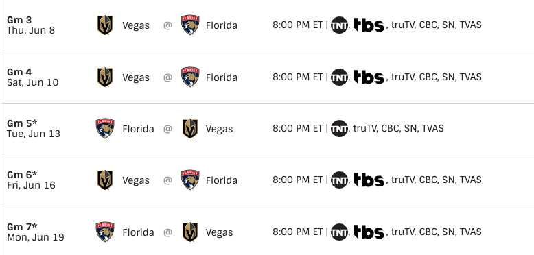Click the TNT logo in Game 4 row
534x255 pixels.
[x=339, y=77]
